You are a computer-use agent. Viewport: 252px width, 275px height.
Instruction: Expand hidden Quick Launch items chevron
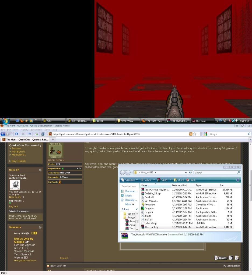click(36, 120)
